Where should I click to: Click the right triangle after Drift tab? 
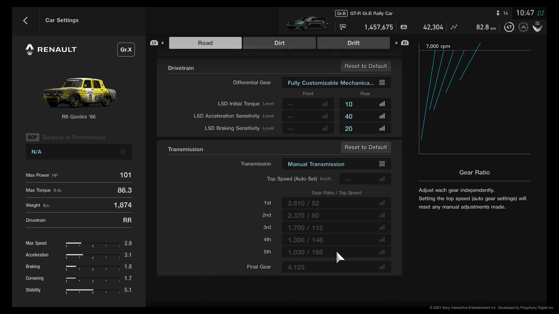[x=397, y=43]
